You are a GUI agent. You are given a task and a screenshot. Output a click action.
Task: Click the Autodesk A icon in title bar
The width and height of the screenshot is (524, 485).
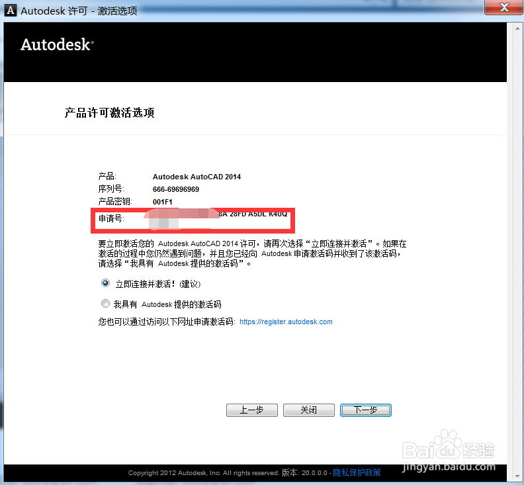click(11, 11)
